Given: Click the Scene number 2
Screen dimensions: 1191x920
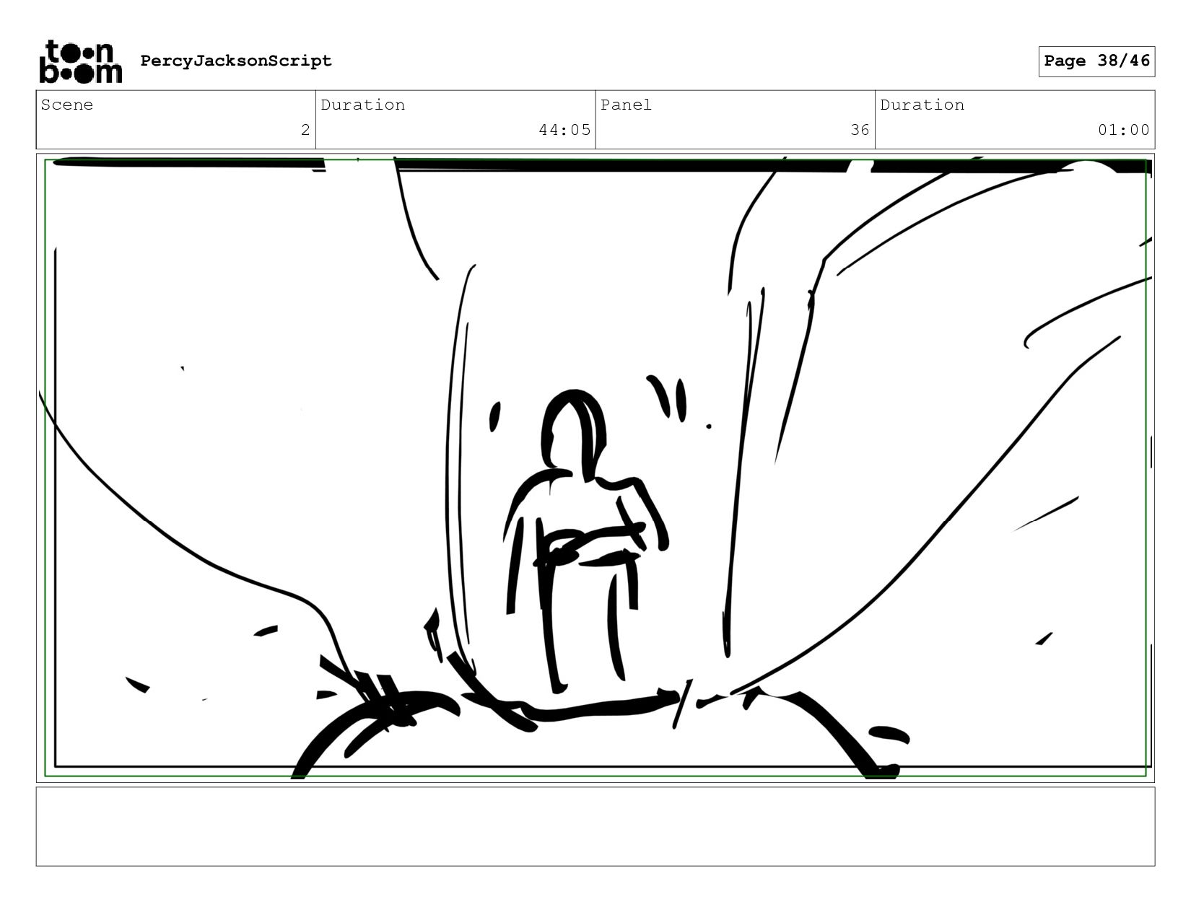Looking at the screenshot, I should click(x=305, y=130).
